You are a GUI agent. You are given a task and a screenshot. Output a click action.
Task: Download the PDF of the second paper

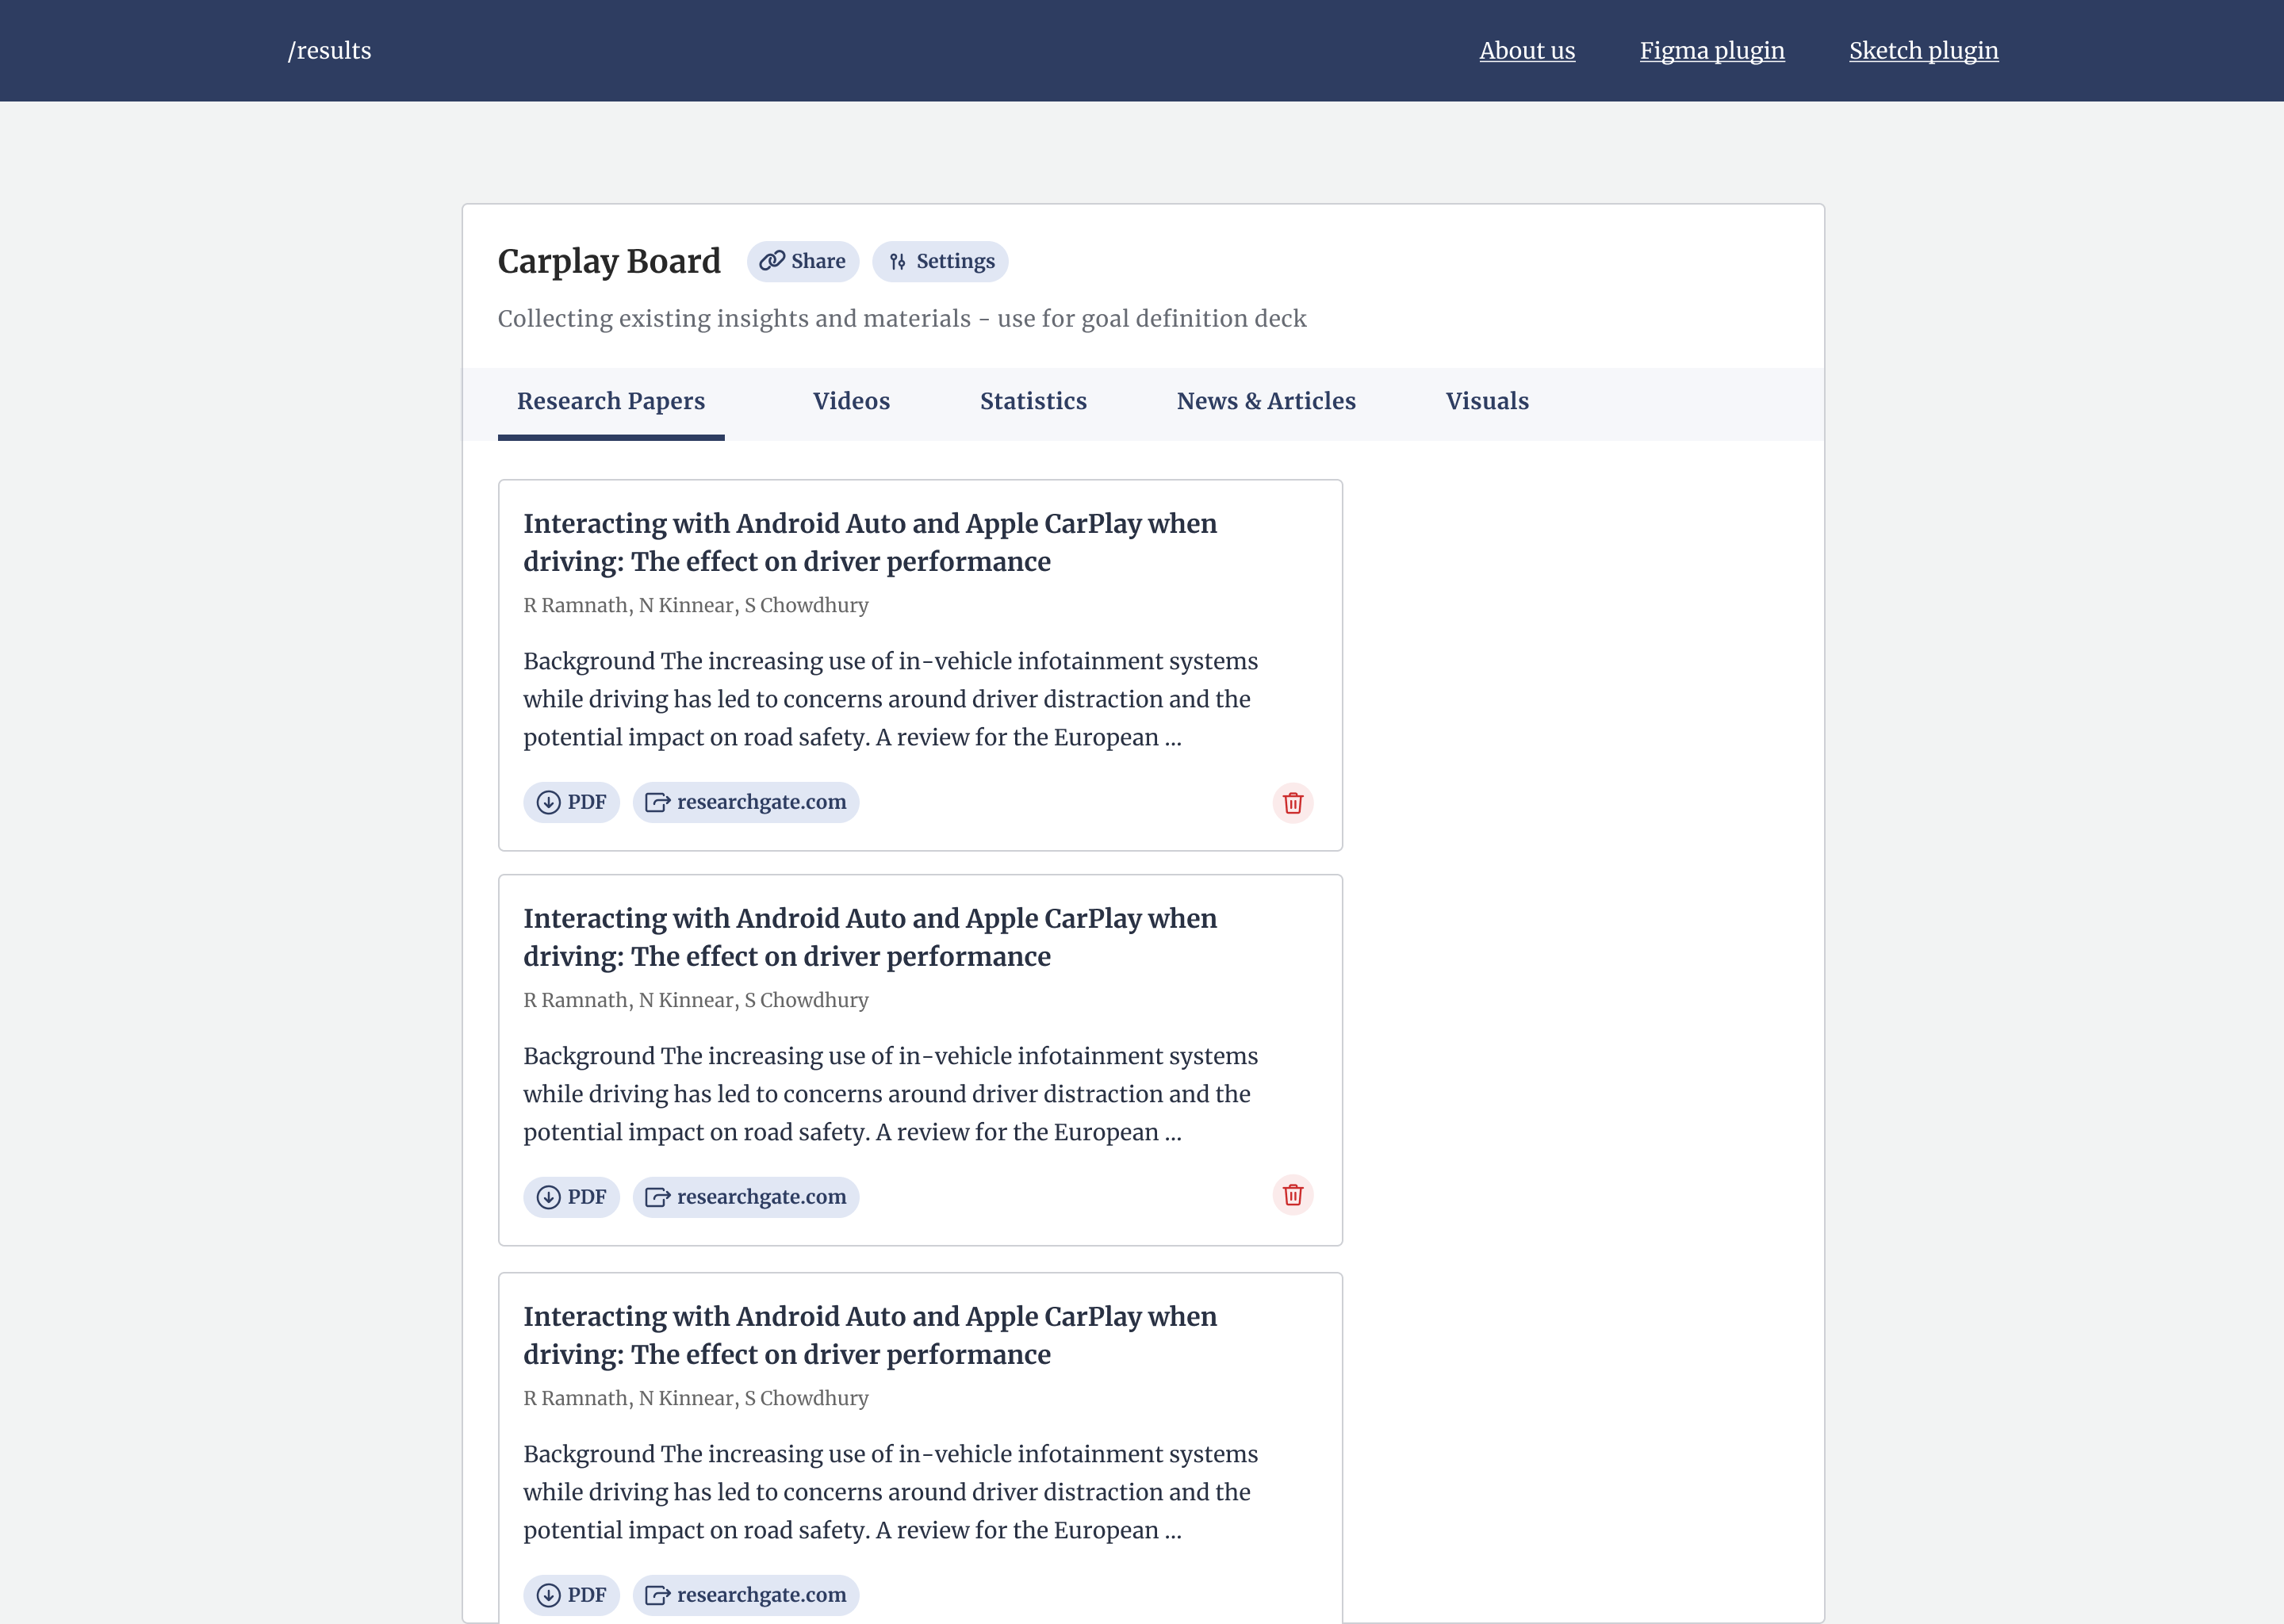571,1196
